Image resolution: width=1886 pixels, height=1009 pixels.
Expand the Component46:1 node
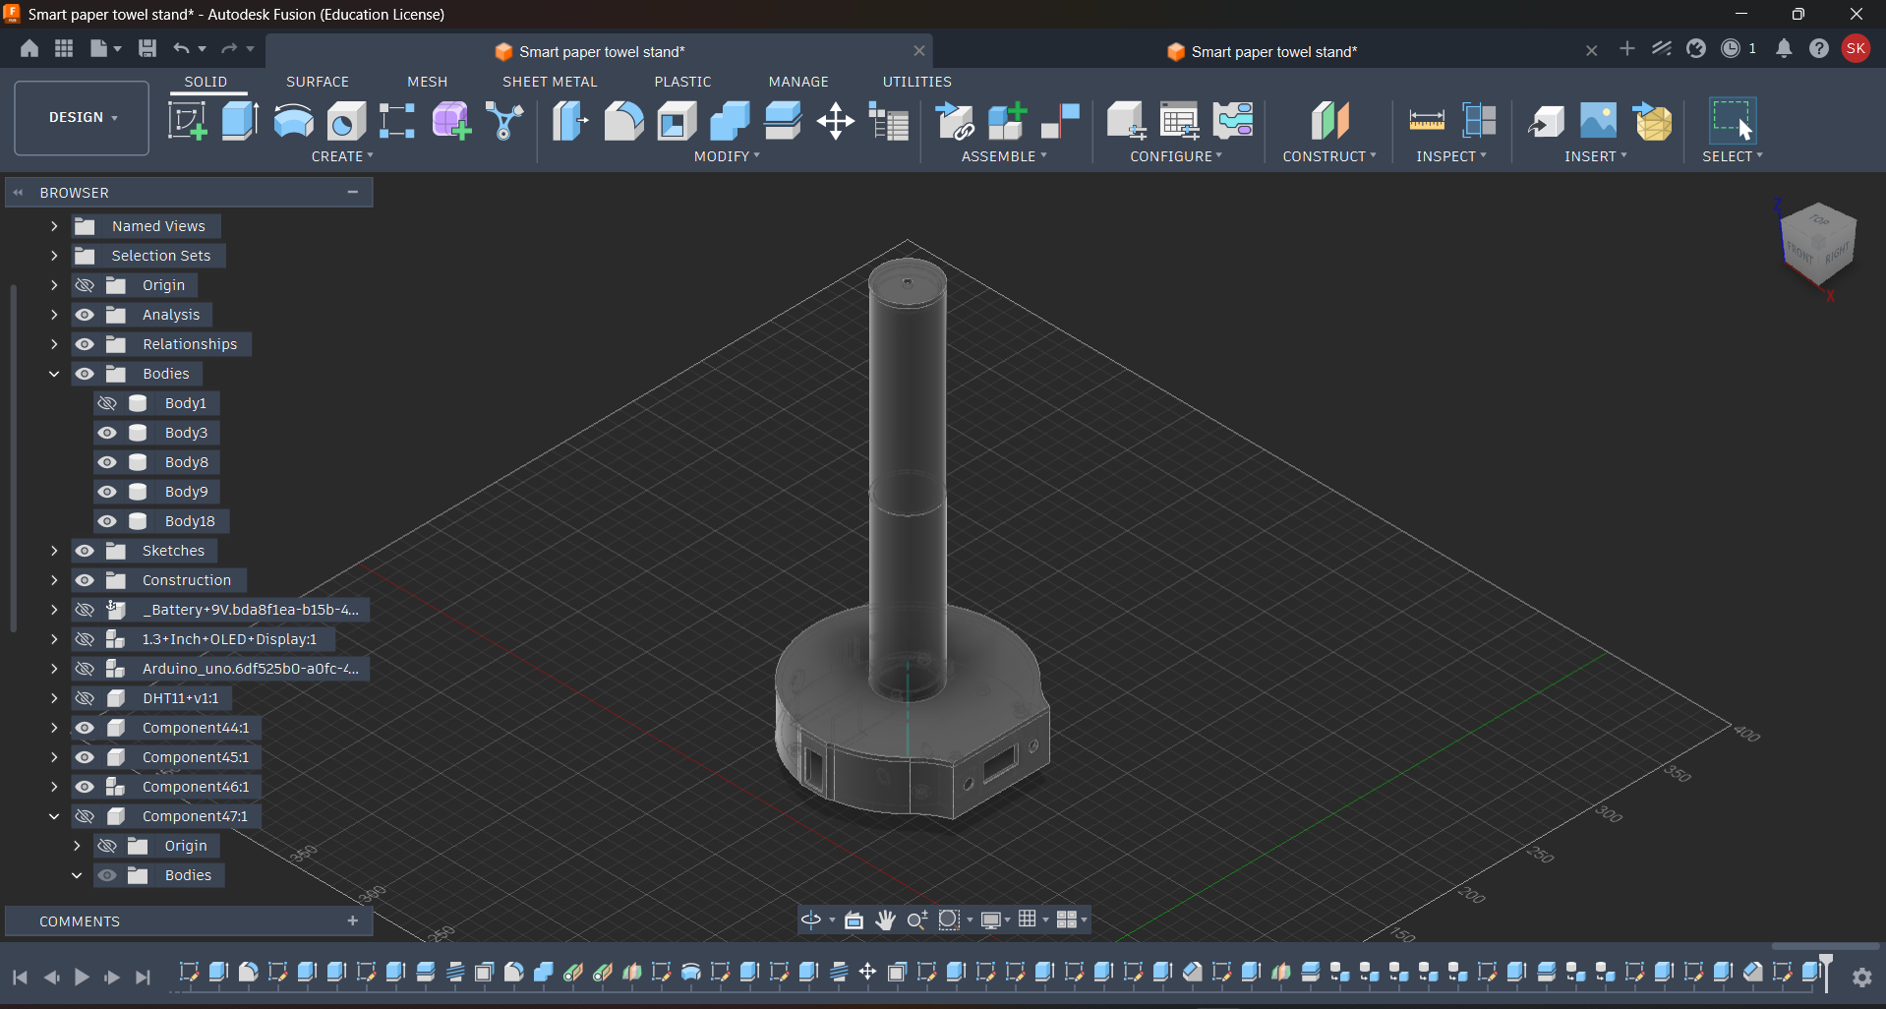[x=54, y=787]
